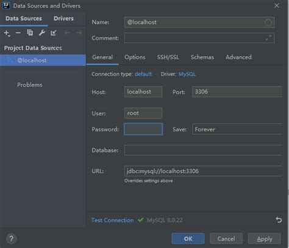Expand the Comment field using expand icon

268,38
